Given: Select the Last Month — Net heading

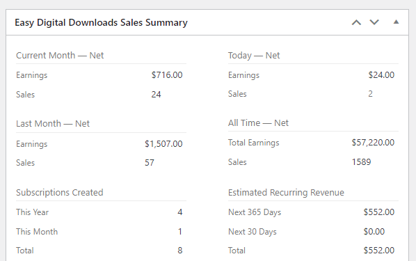Looking at the screenshot, I should click(53, 123).
